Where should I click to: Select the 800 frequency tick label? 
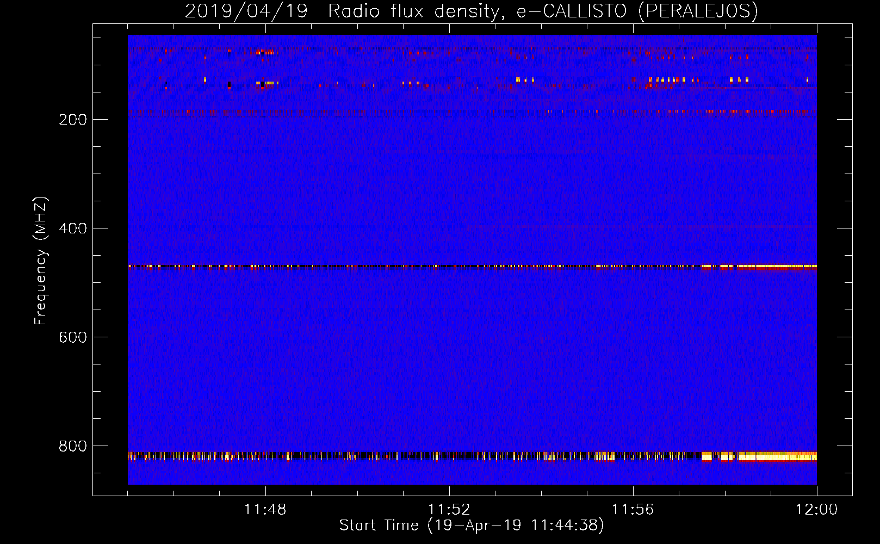point(73,446)
